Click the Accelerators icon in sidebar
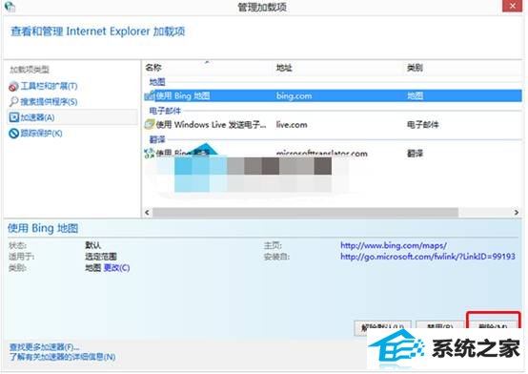Screen dimensions: 528x374 (x=13, y=117)
